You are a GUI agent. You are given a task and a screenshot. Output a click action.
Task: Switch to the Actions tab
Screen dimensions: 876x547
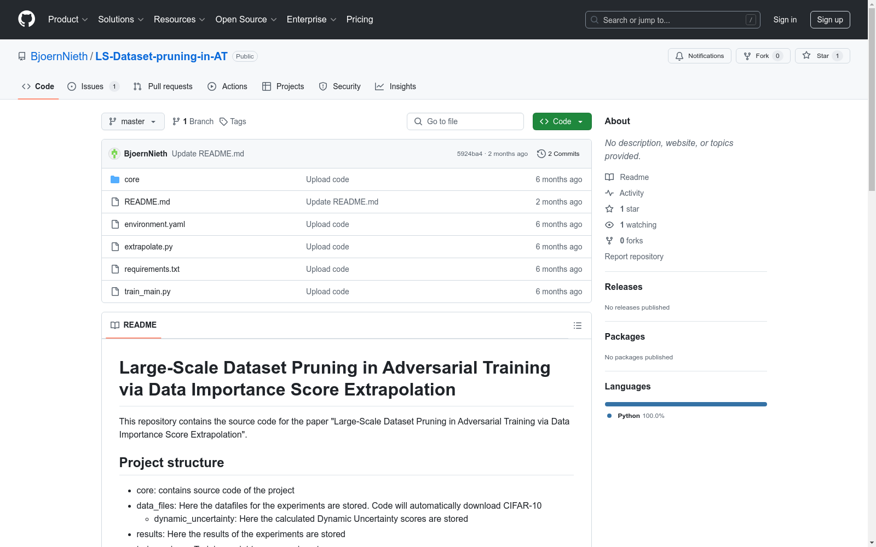(228, 86)
